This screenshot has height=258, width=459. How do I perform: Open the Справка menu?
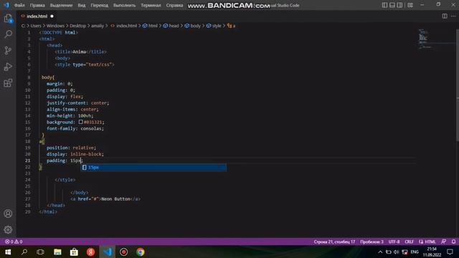(x=174, y=5)
